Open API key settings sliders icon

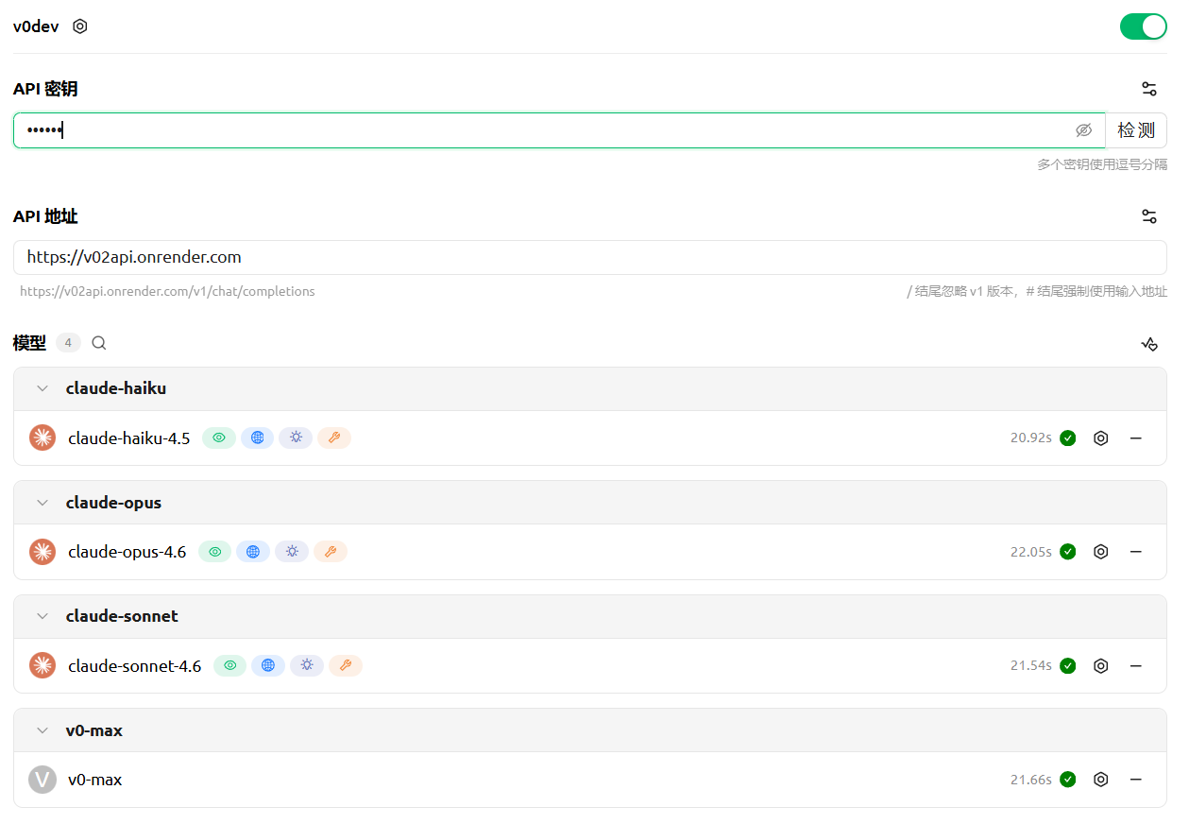pyautogui.click(x=1149, y=89)
